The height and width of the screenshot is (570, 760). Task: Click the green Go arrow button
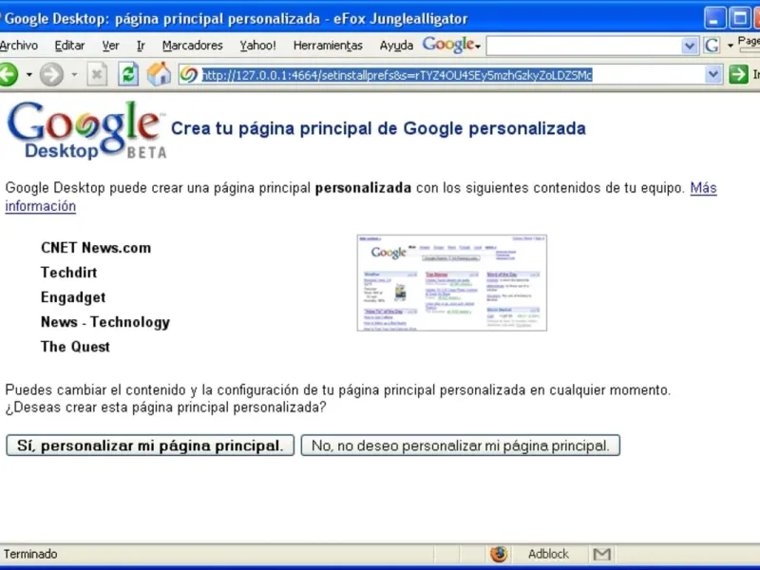(x=738, y=75)
